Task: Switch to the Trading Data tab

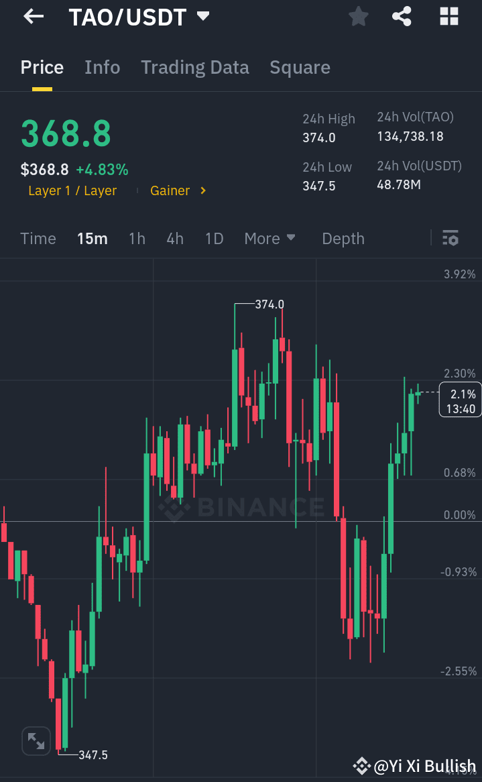Action: (x=194, y=67)
